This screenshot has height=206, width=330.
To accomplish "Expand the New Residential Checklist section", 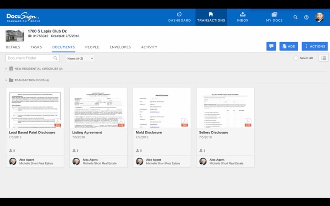I will [x=6, y=69].
